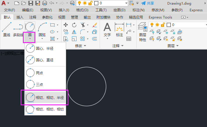Expand the 修改 panel flyout
This screenshot has width=207, height=127.
tap(81, 46)
